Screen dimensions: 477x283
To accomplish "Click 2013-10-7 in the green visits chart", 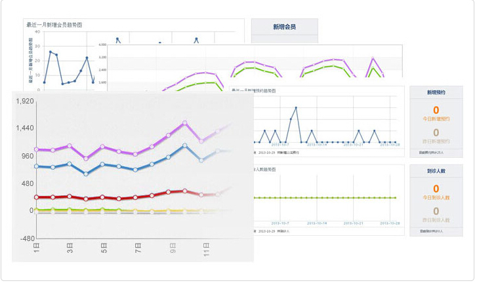I will [280, 223].
